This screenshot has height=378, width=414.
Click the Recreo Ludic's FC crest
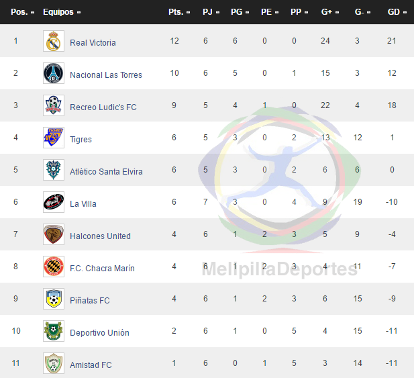pos(54,106)
